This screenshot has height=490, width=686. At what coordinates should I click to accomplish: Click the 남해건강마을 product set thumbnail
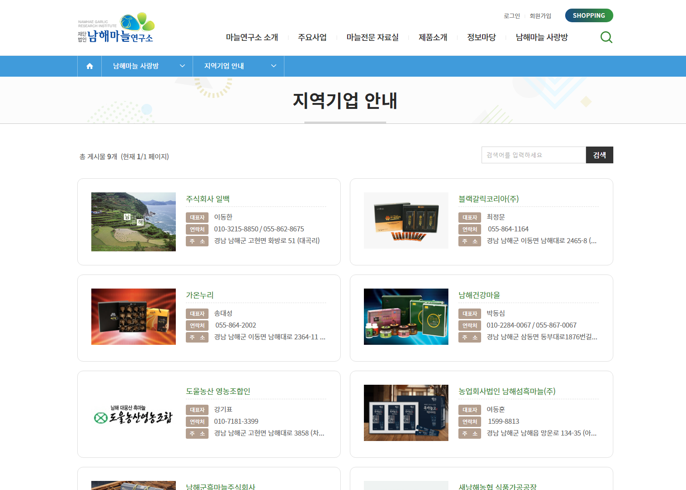[406, 317]
